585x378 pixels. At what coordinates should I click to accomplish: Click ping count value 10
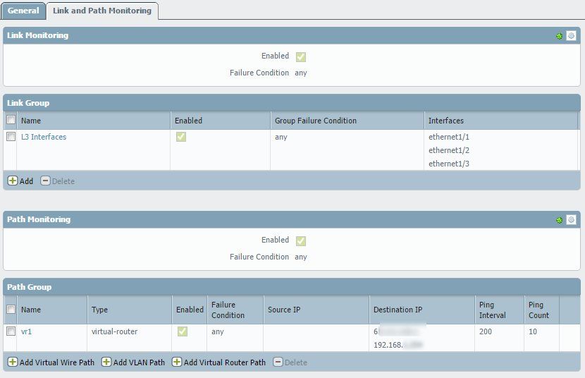(533, 331)
